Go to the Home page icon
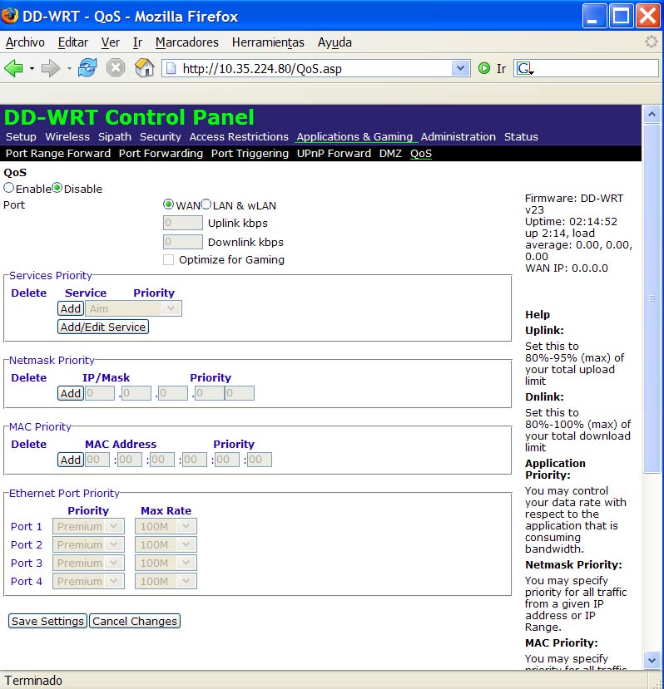 click(x=145, y=68)
